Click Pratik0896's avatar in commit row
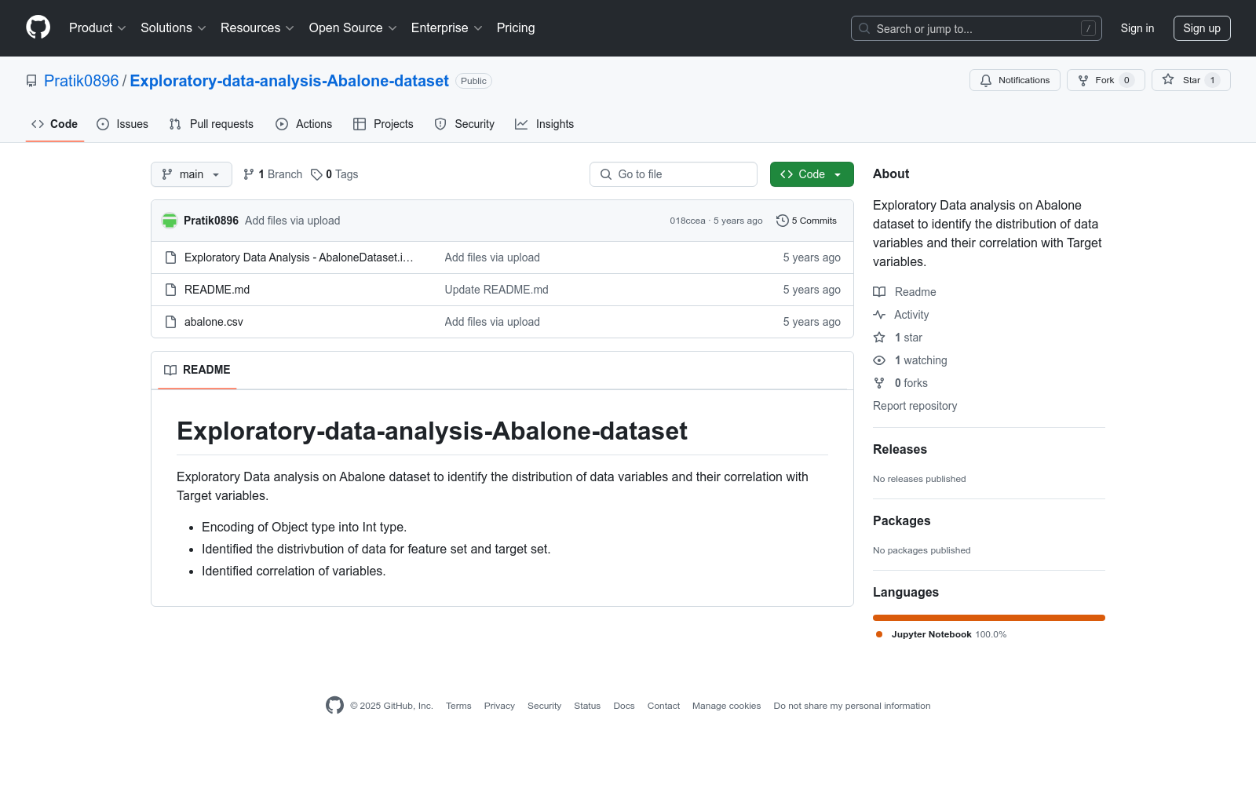Image resolution: width=1256 pixels, height=785 pixels. [x=170, y=221]
